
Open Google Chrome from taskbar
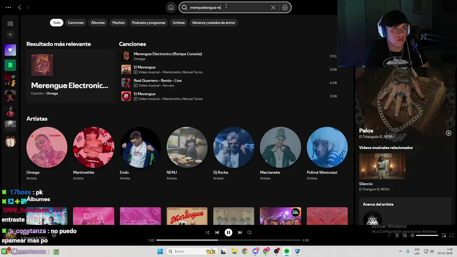[245, 252]
